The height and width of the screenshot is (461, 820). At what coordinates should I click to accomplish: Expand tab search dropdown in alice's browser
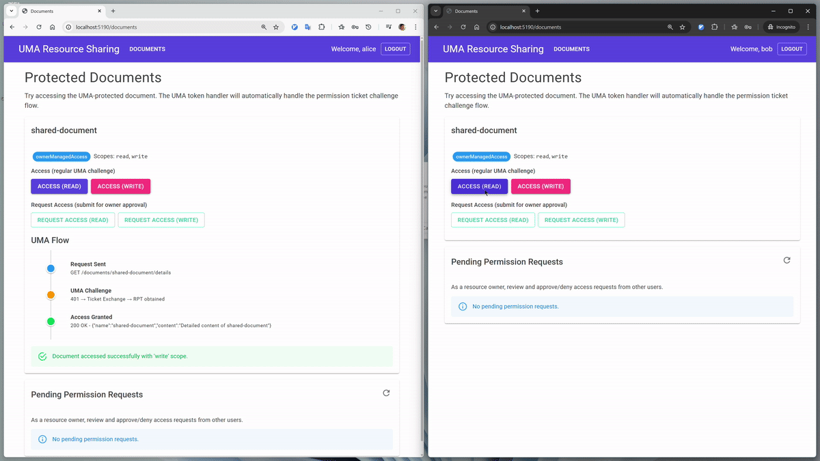12,11
